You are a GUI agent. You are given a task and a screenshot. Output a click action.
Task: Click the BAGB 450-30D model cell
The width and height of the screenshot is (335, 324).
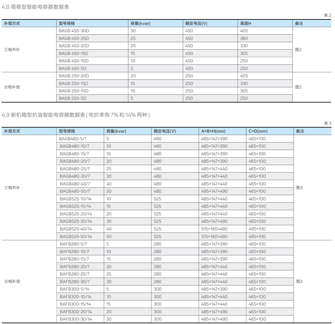click(x=74, y=31)
